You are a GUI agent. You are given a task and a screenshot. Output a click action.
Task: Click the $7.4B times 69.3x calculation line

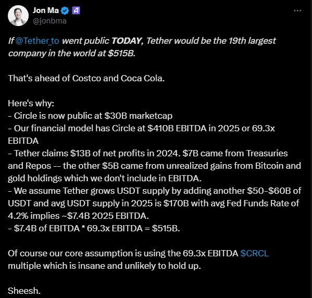(x=94, y=228)
